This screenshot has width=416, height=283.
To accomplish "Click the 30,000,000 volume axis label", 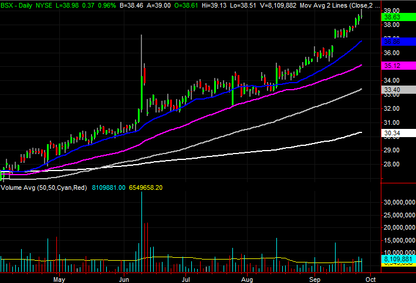I will [x=400, y=203].
